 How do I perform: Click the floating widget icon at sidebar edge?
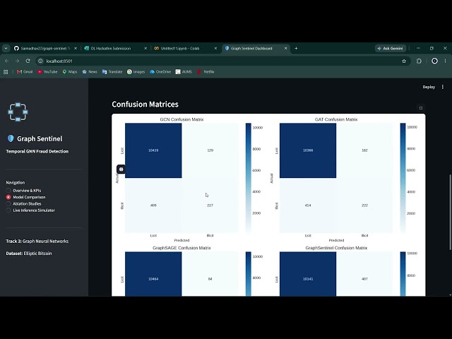(x=121, y=169)
